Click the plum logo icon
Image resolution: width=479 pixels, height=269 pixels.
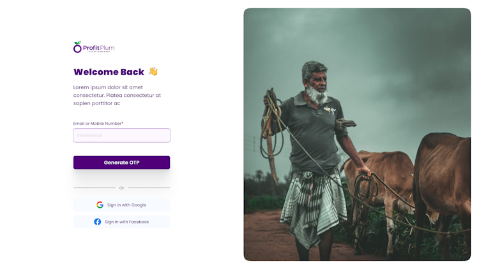[x=77, y=47]
